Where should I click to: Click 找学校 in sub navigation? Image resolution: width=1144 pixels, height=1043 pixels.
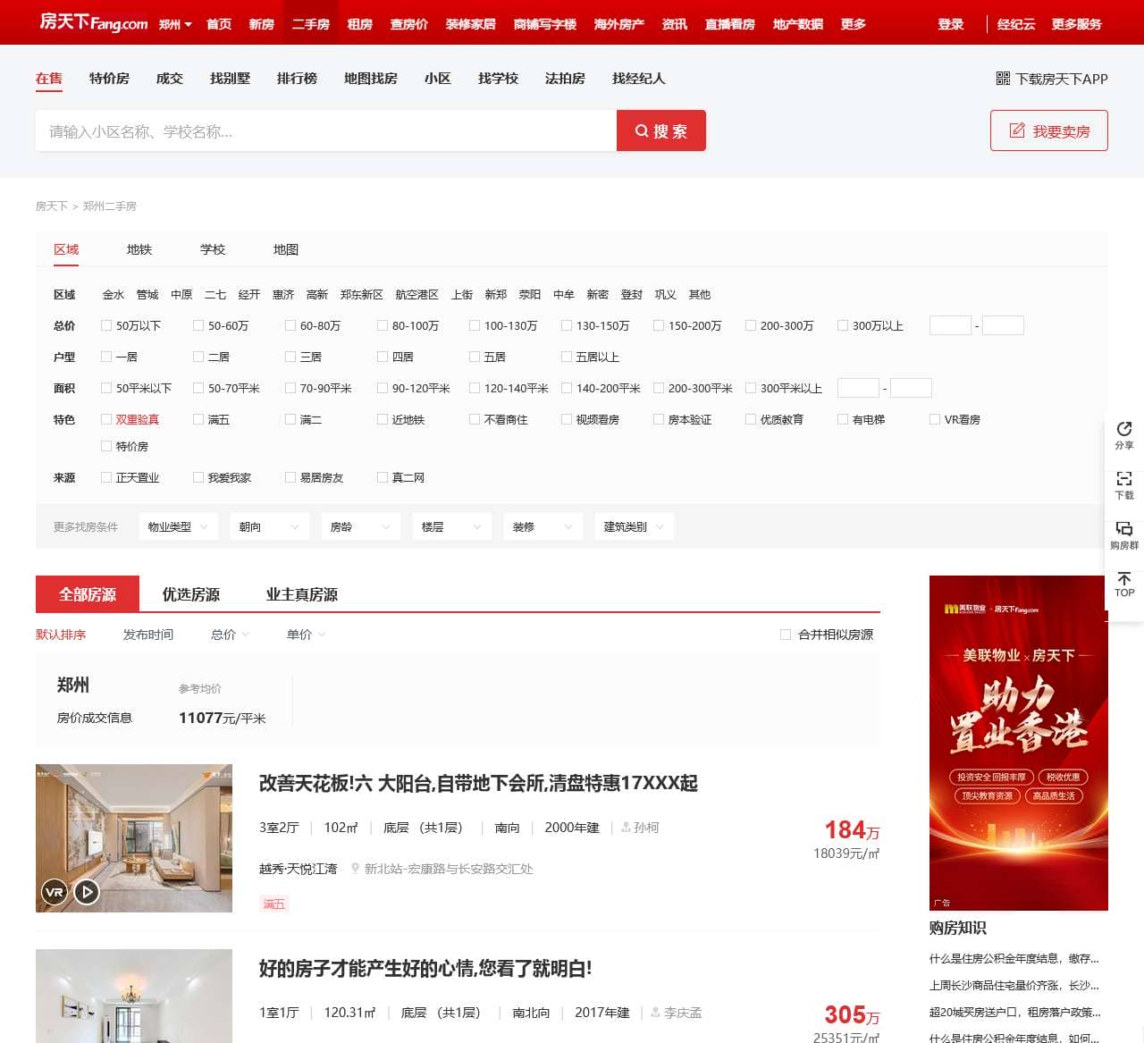point(498,79)
